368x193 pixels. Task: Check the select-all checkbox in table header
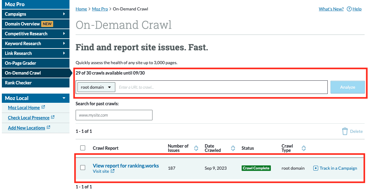[83, 148]
